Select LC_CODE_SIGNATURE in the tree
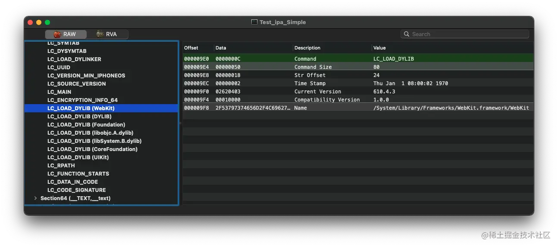 pyautogui.click(x=76, y=190)
